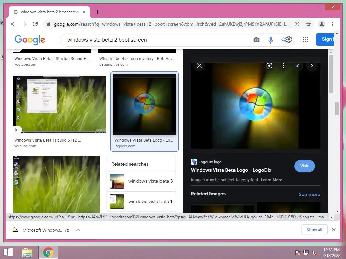This screenshot has height=259, width=346.
Task: Open the Chrome profile avatar menu
Action: (322, 24)
